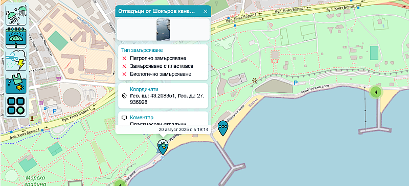Click the Петролно замърсяване X mark
Screen dimensions: 409x186
124,58
